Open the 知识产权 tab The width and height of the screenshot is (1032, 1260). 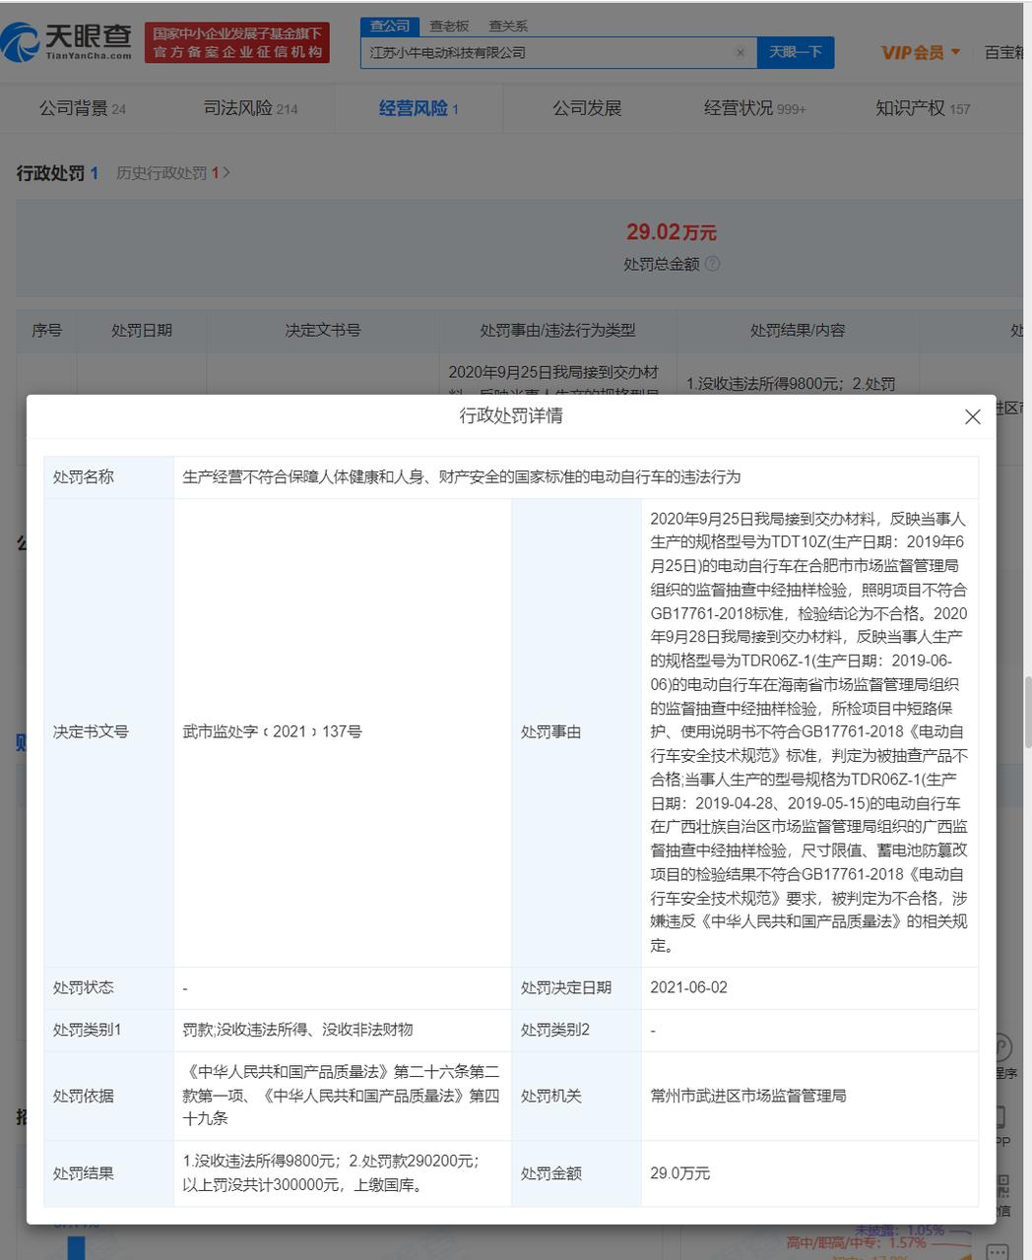911,108
